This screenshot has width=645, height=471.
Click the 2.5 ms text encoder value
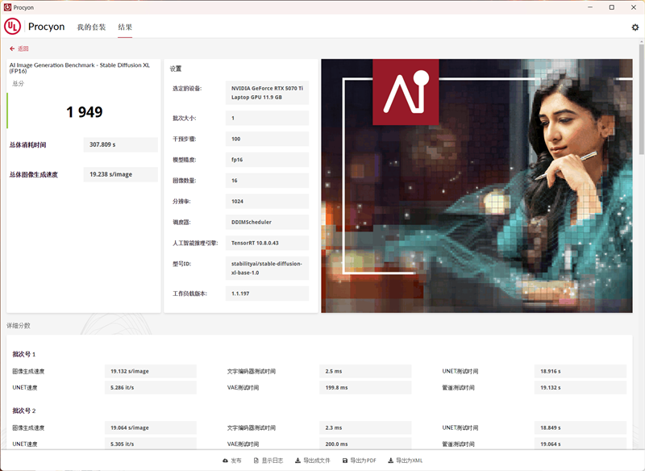365,371
